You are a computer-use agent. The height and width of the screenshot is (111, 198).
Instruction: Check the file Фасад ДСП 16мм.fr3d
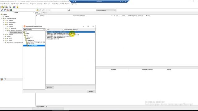(46, 39)
